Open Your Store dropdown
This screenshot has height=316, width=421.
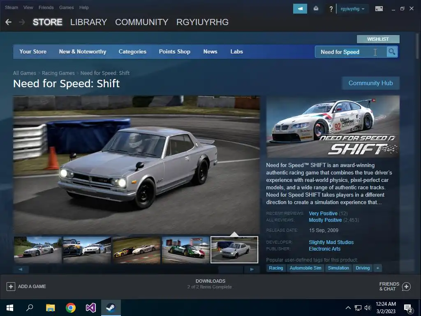coord(33,51)
